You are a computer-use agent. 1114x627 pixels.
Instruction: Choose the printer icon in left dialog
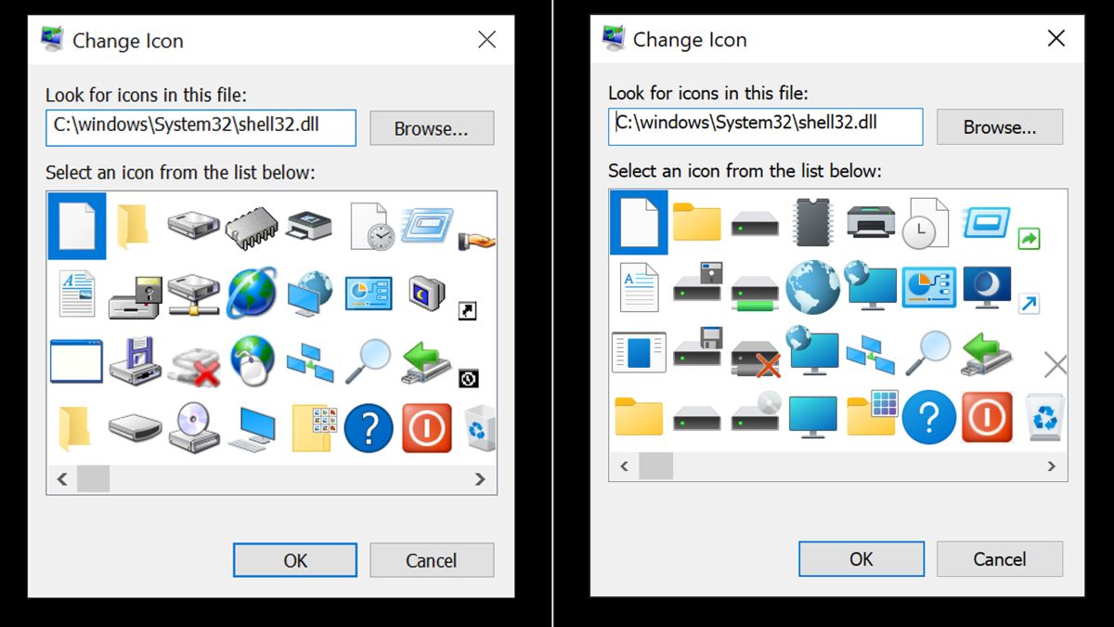click(310, 226)
